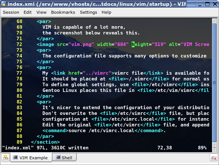Click text "It should be placed at"
This screenshot has height=165, width=219.
pyautogui.click(x=74, y=79)
